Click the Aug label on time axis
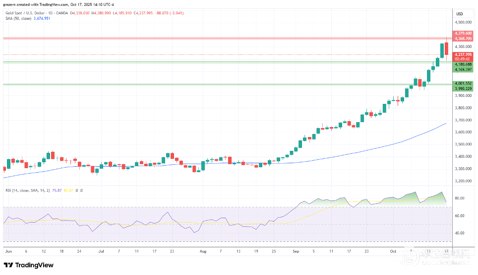478x275 pixels. 202,251
